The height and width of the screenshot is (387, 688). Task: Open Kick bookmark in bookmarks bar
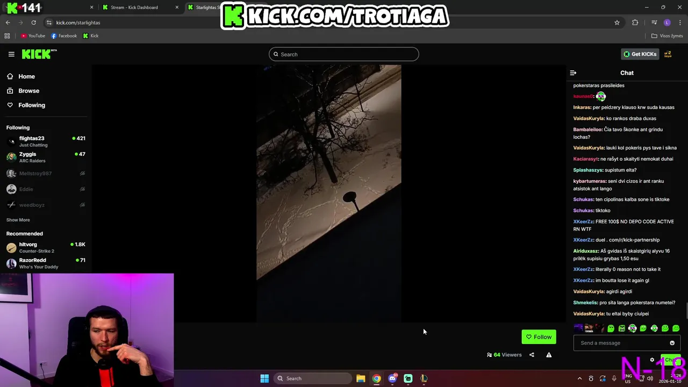tap(90, 36)
